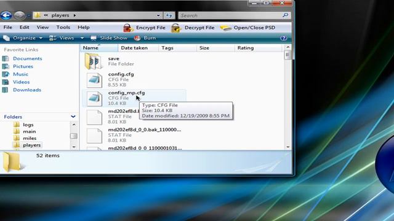Open the View menu
The height and width of the screenshot is (221, 394).
(42, 27)
